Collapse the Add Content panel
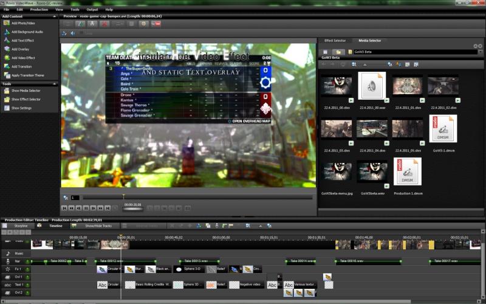Screen dimensions: 486x304 click(55, 16)
